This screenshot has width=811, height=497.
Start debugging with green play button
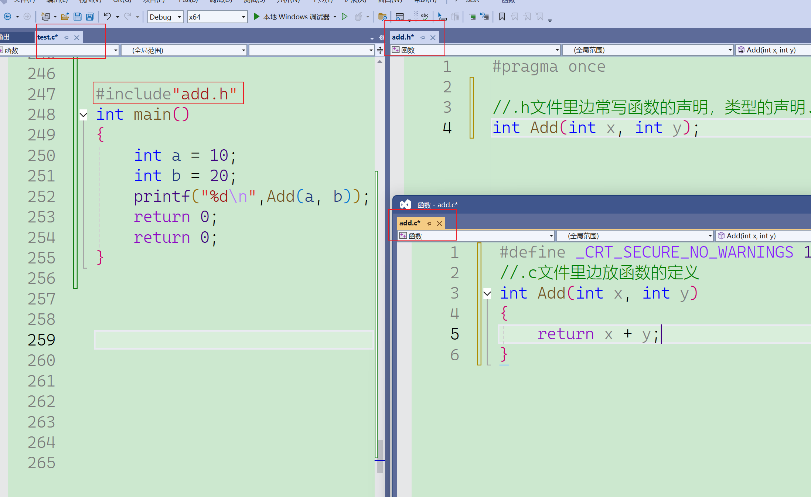(x=256, y=17)
